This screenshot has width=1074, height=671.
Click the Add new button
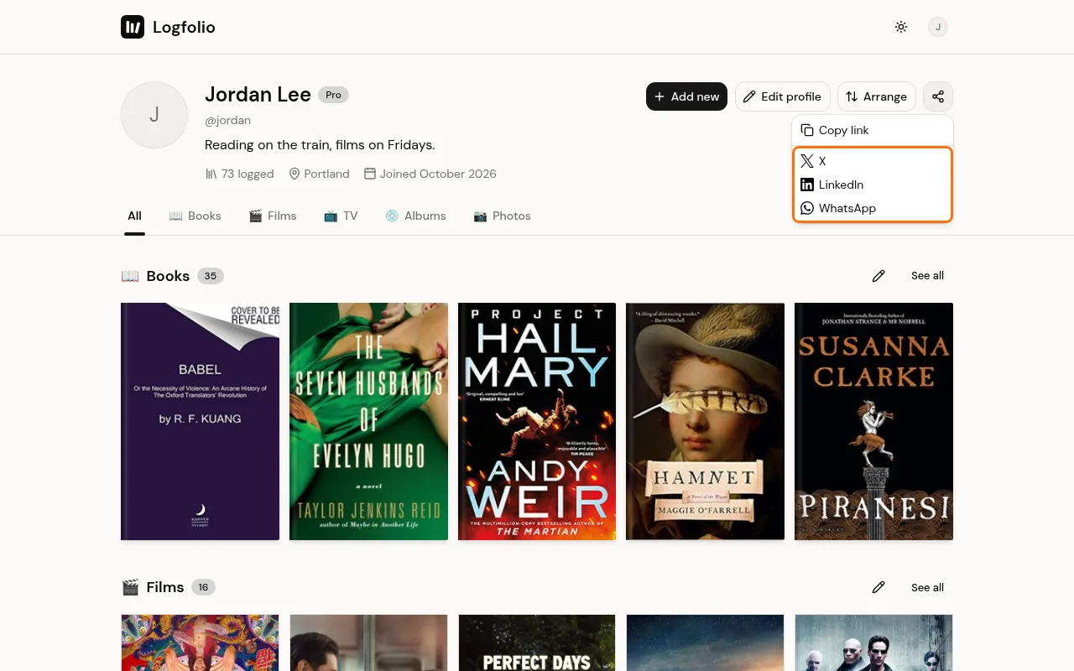tap(686, 96)
